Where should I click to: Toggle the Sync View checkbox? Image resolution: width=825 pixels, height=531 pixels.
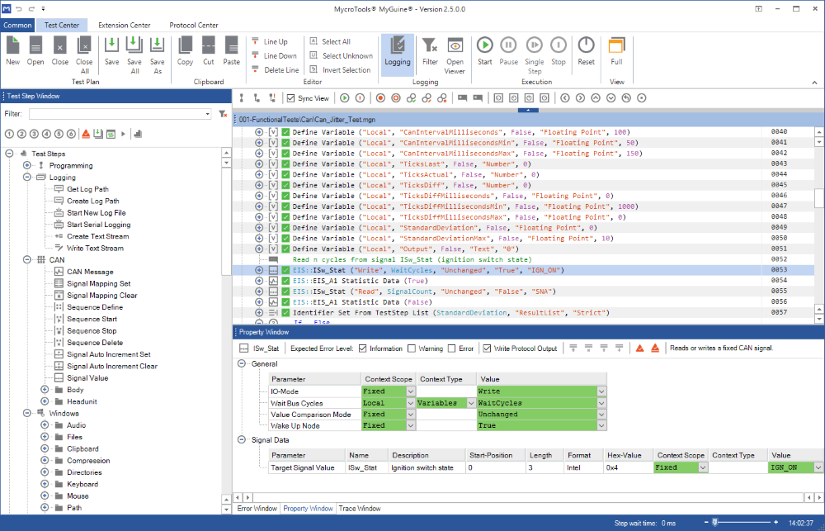pyautogui.click(x=290, y=98)
